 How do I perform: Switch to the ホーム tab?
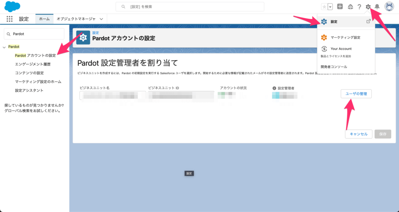click(x=44, y=19)
